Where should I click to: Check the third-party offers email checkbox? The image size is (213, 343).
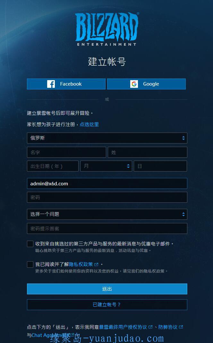[x=30, y=244]
